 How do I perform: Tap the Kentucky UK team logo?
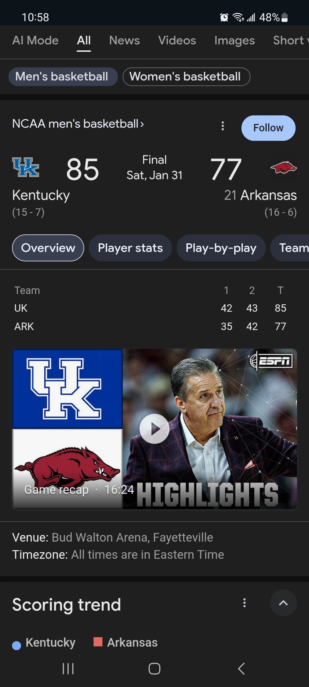(x=26, y=167)
